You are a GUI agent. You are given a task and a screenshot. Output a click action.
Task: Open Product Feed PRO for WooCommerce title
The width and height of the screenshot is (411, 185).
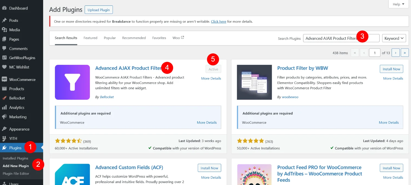click(x=320, y=174)
